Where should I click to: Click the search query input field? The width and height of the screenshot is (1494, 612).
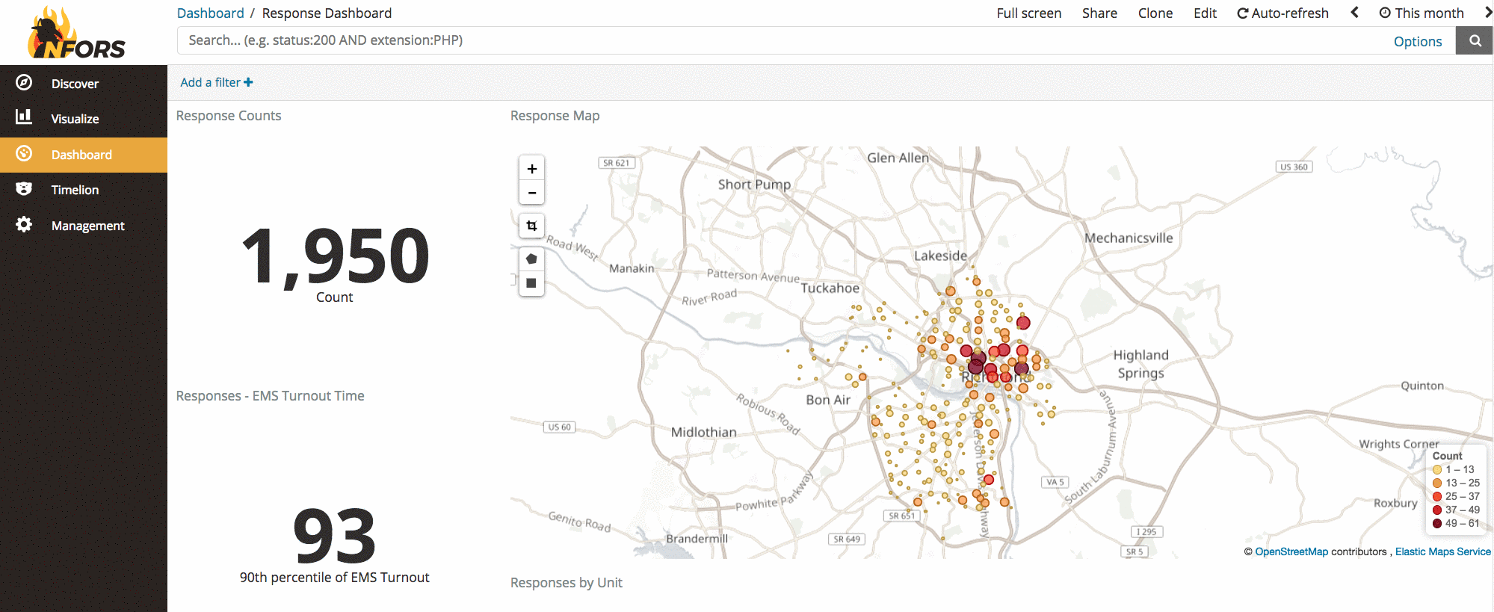(x=777, y=40)
